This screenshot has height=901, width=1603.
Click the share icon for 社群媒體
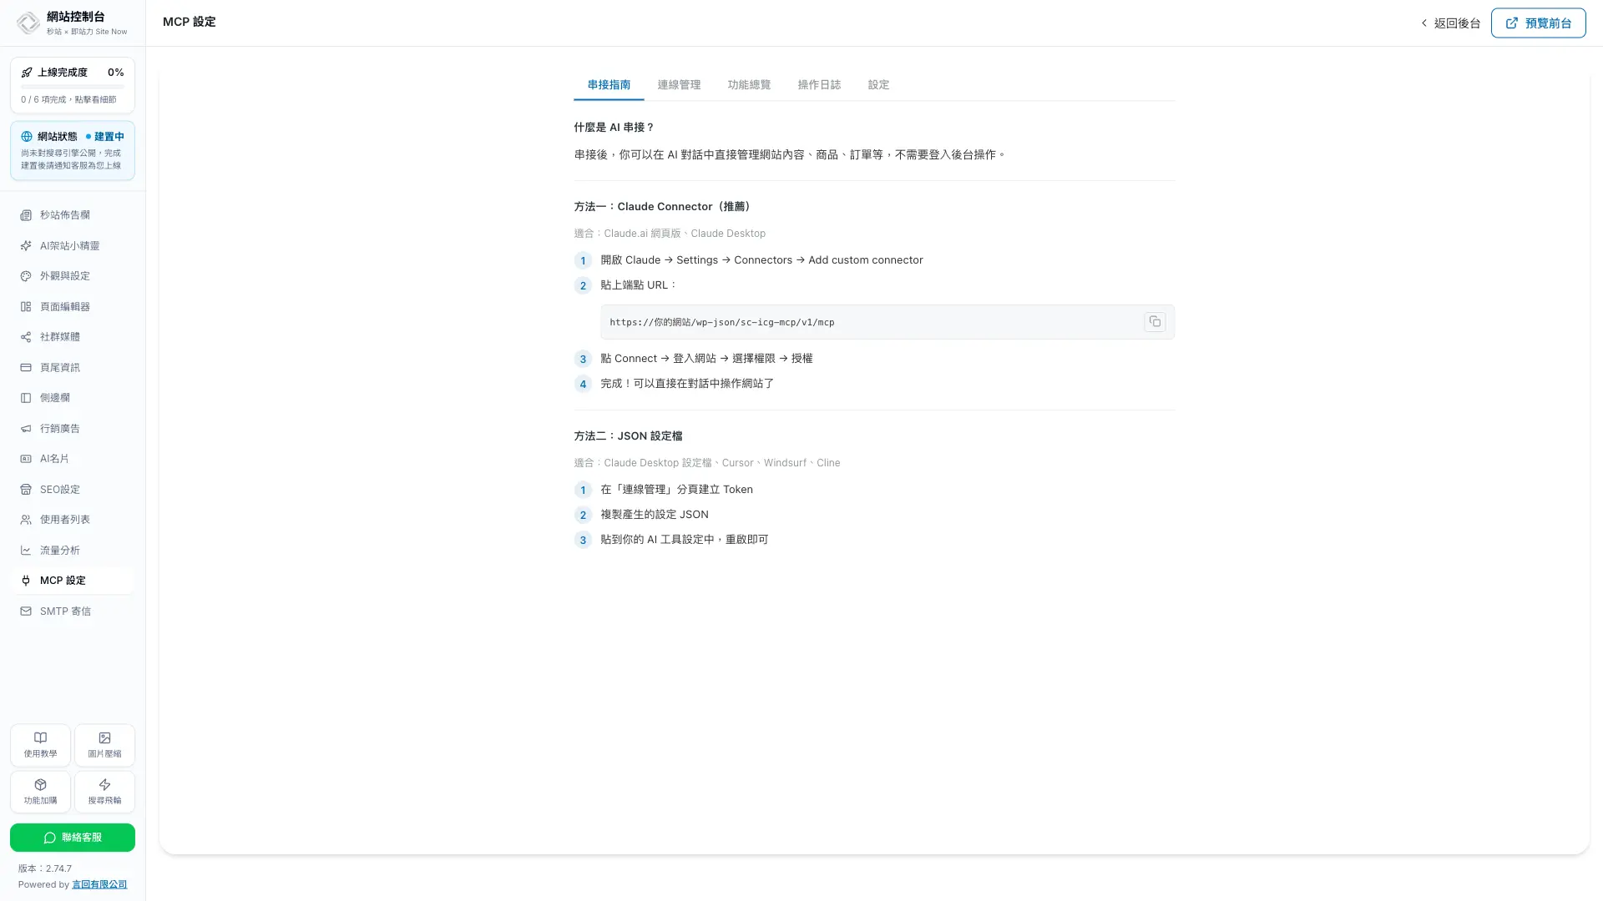26,337
